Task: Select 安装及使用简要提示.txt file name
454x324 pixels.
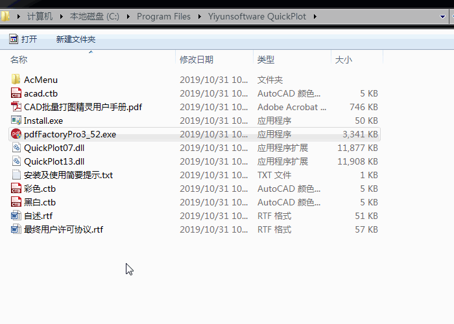Action: coord(68,175)
